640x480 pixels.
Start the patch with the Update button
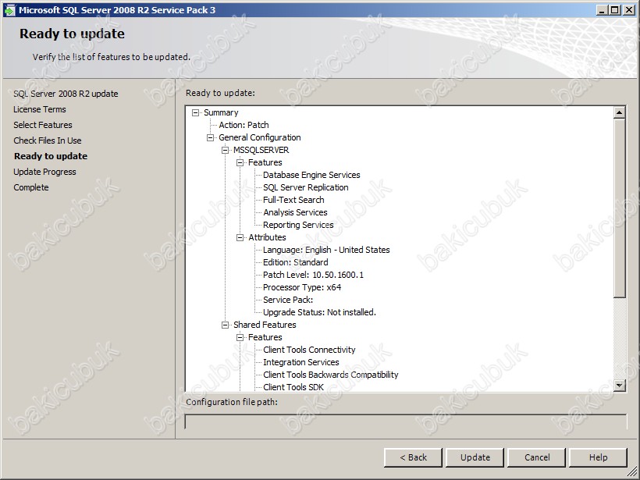[x=475, y=457]
